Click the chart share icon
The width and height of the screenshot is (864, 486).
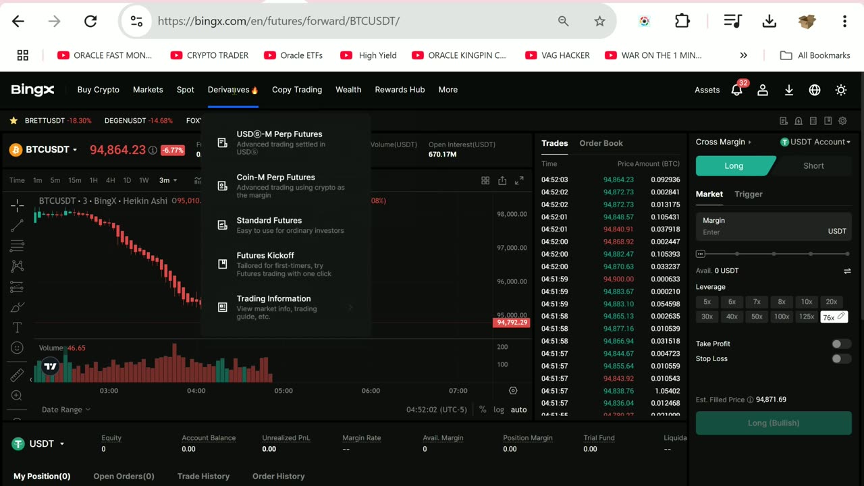(x=502, y=180)
